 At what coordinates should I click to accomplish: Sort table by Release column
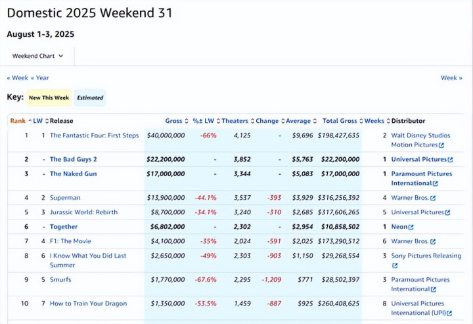pyautogui.click(x=62, y=121)
